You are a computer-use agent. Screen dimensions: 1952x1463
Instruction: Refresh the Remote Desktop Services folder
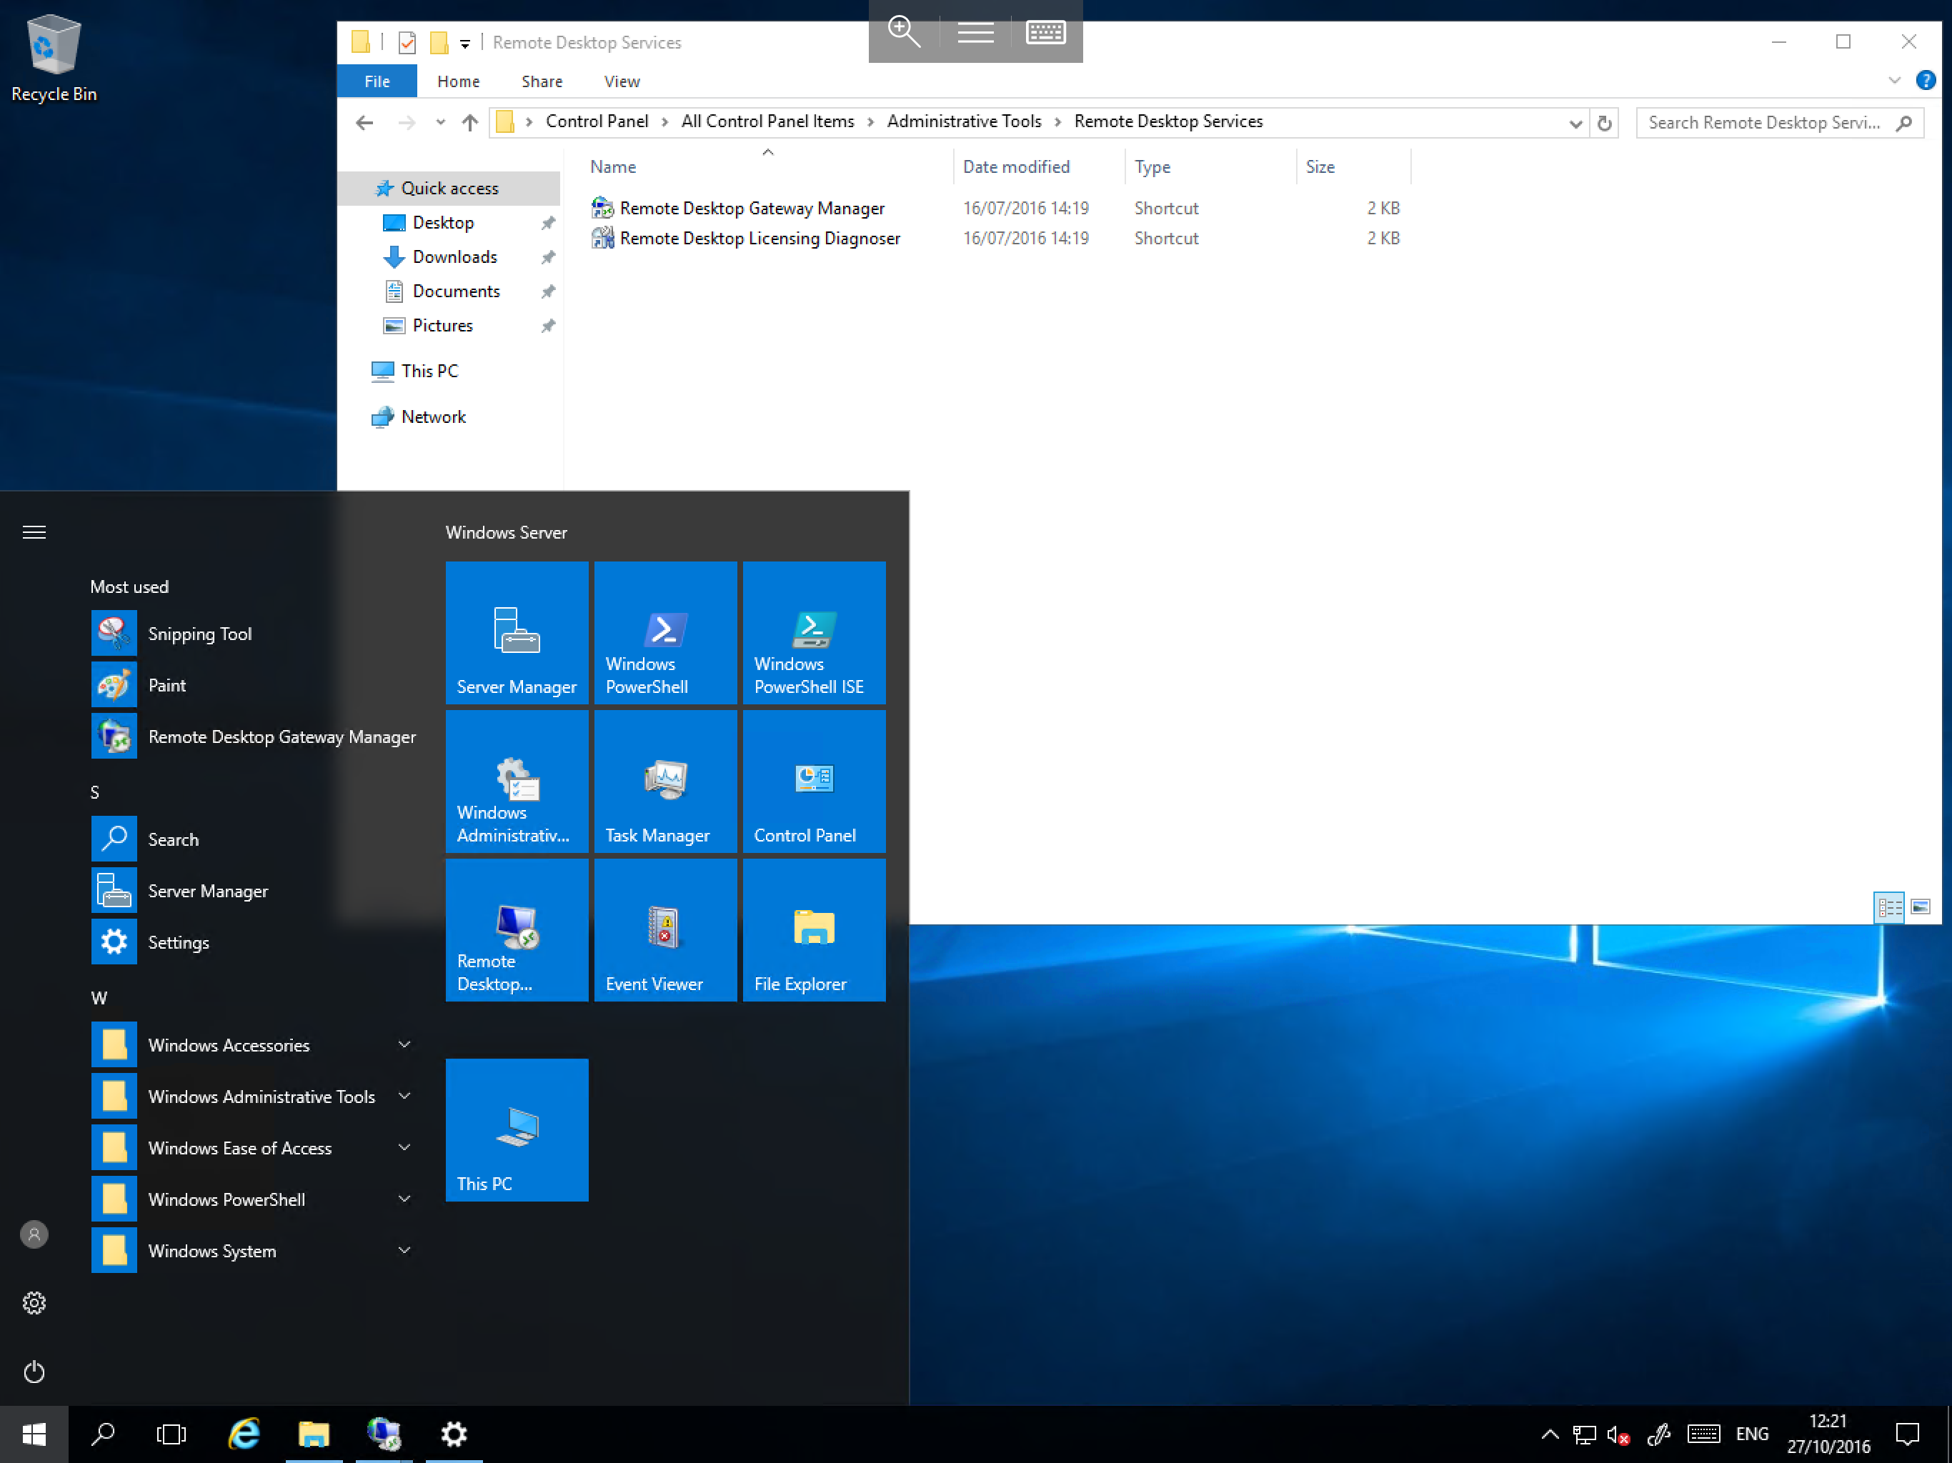(x=1604, y=124)
